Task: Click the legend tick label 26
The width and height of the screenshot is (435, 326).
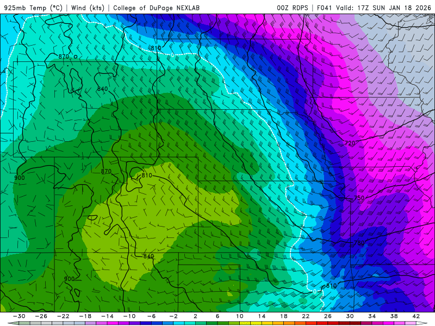Action: pyautogui.click(x=328, y=316)
